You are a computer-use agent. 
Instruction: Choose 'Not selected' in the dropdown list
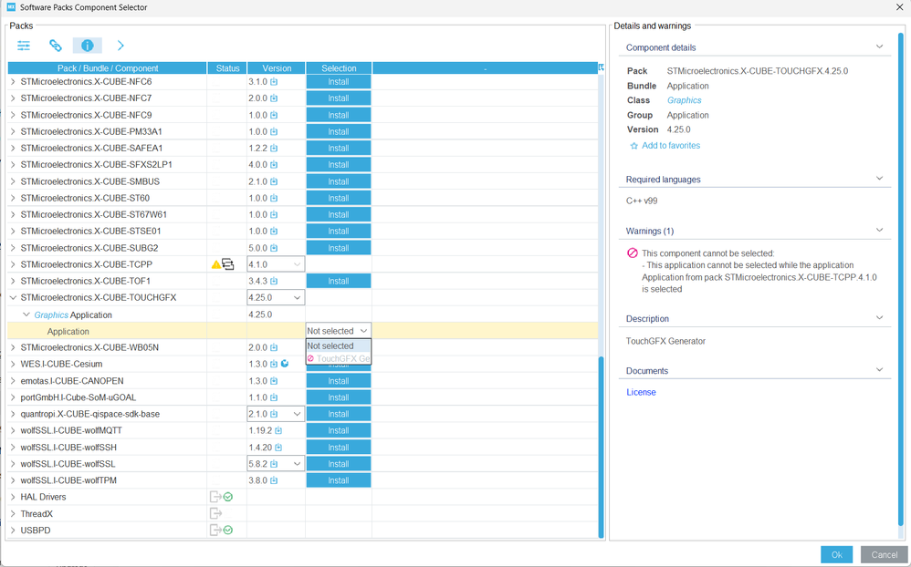click(x=338, y=345)
